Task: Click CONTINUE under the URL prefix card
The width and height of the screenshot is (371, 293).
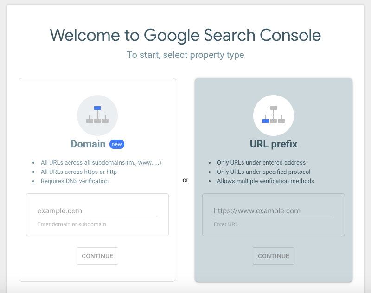Action: (274, 256)
